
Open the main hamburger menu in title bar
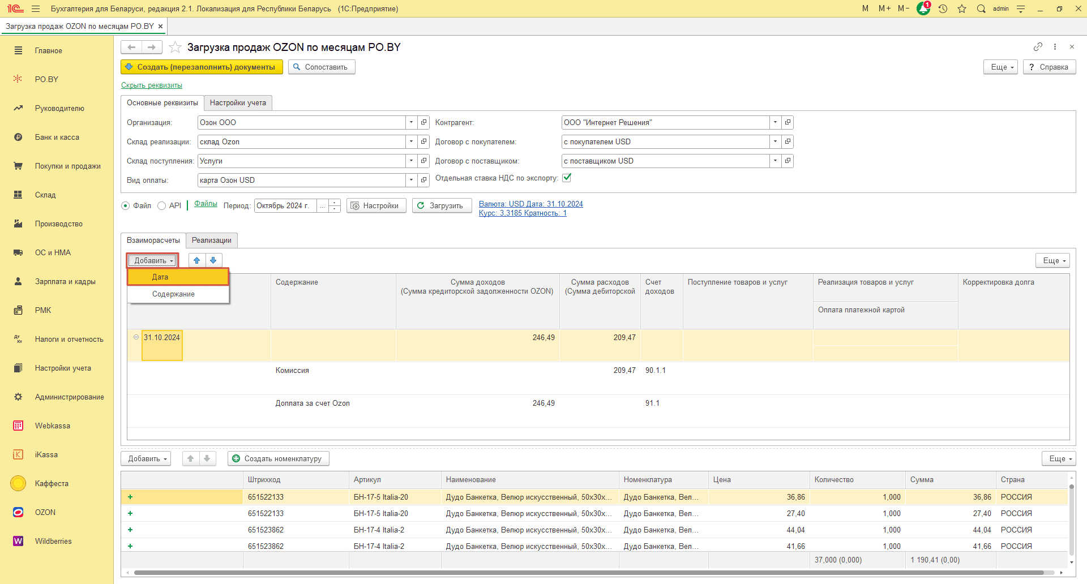point(36,8)
